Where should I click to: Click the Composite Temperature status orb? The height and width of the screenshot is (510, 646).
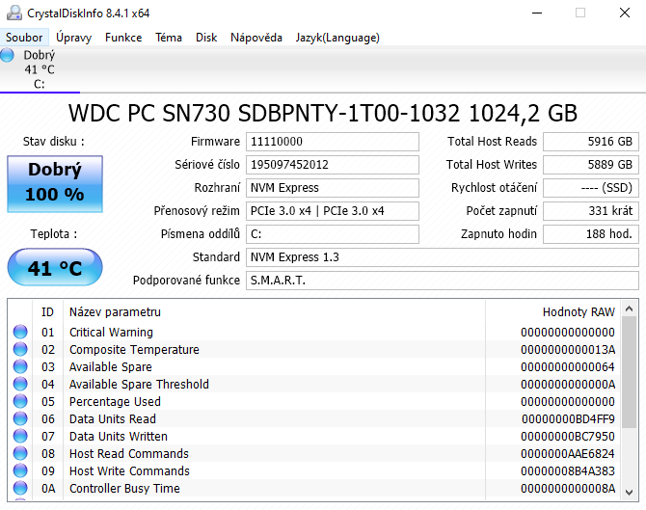pyautogui.click(x=20, y=350)
